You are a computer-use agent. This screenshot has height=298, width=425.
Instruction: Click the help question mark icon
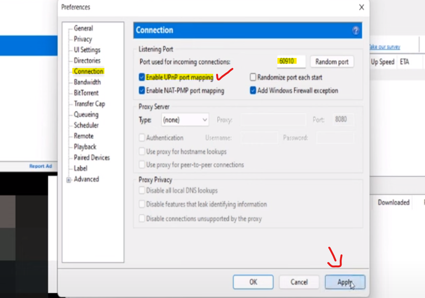click(x=356, y=31)
